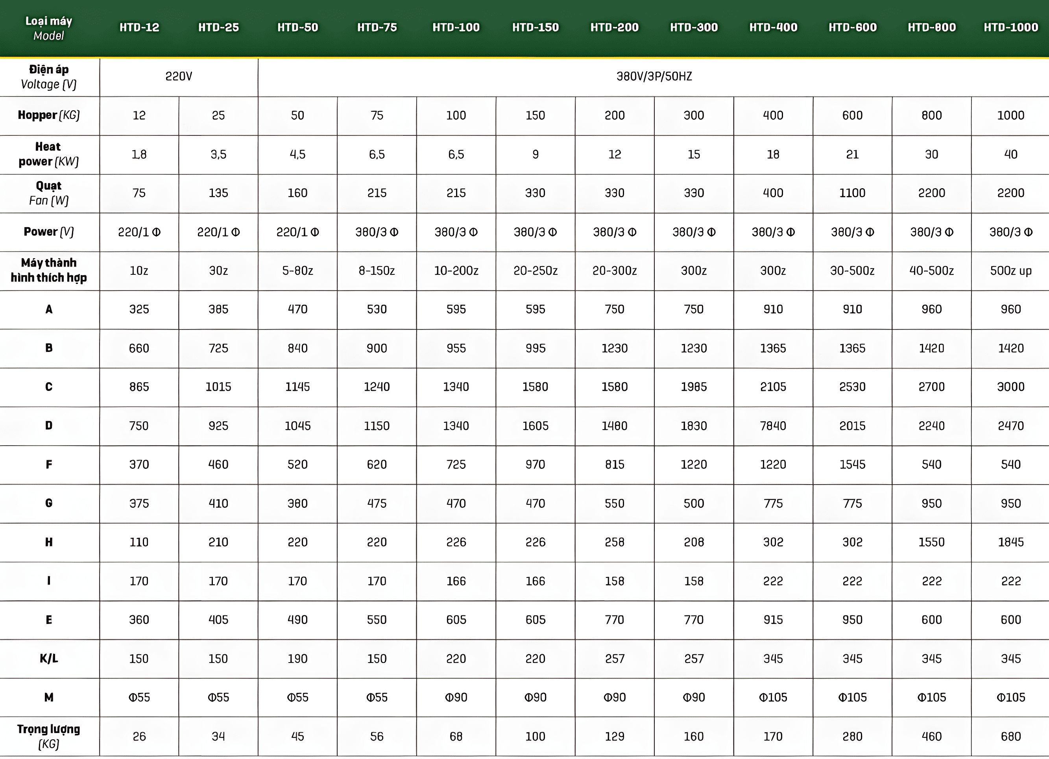Select the HTD-75 model header

tap(377, 27)
